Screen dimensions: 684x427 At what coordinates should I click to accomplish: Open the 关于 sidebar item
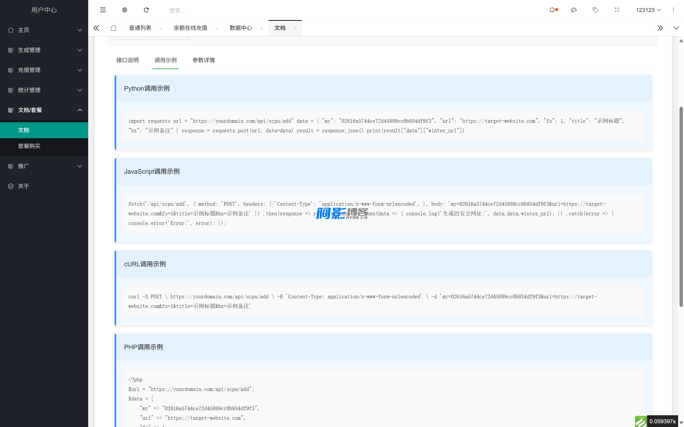24,186
